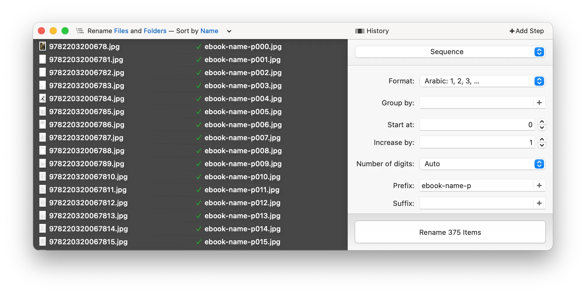Select file 97822032006789.jpg
Image resolution: width=586 pixels, height=294 pixels.
click(87, 164)
